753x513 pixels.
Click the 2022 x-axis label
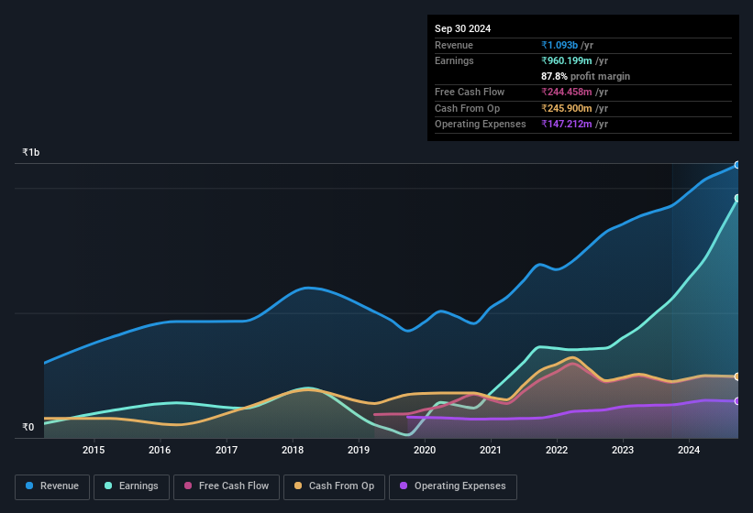click(x=557, y=450)
